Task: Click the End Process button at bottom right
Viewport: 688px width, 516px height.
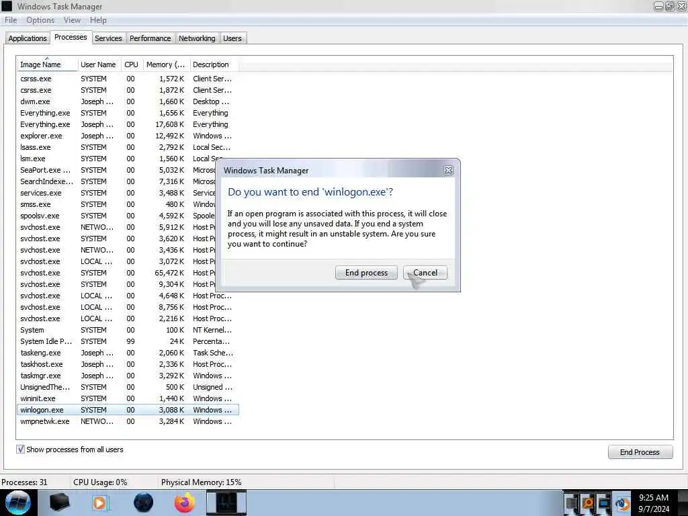Action: click(640, 452)
